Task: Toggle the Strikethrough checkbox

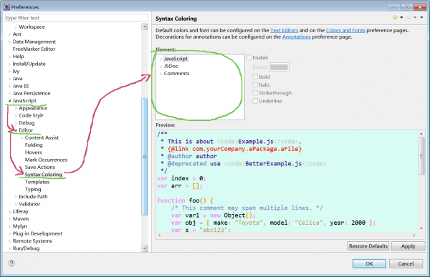Action: point(255,93)
